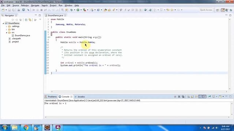The width and height of the screenshot is (234, 131).
Task: Click the Open Web Browser globe icon
Action: [x=145, y=10]
